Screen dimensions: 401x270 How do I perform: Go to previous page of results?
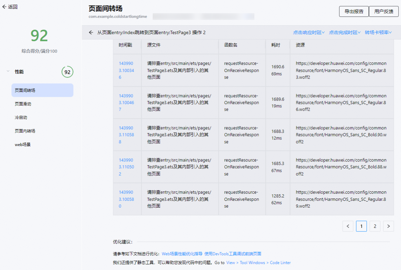348,226
